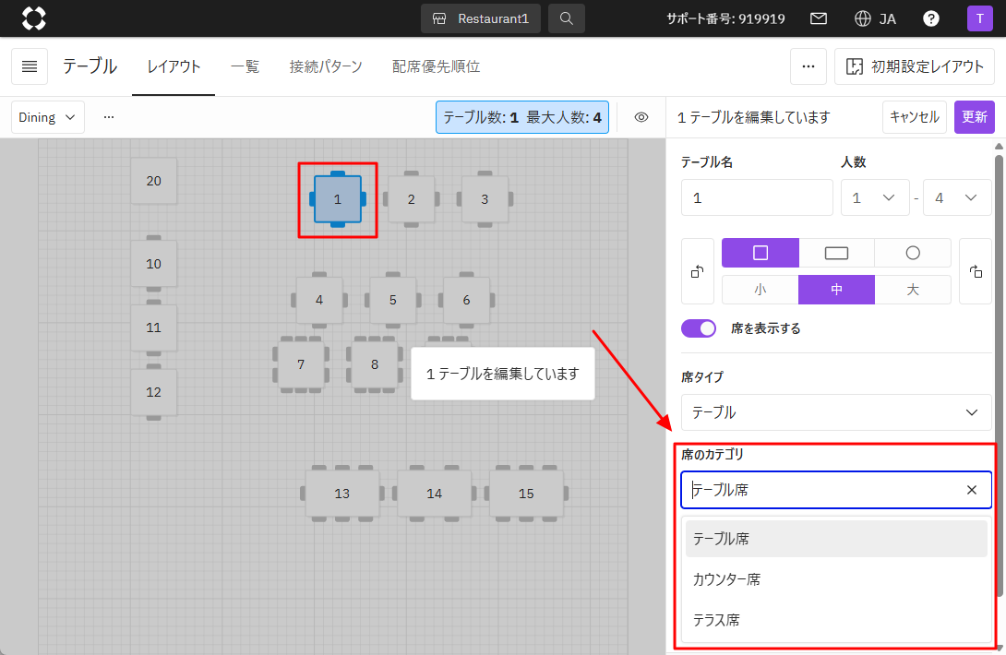1006x655 pixels.
Task: Select table 1 on the layout
Action: coord(338,199)
